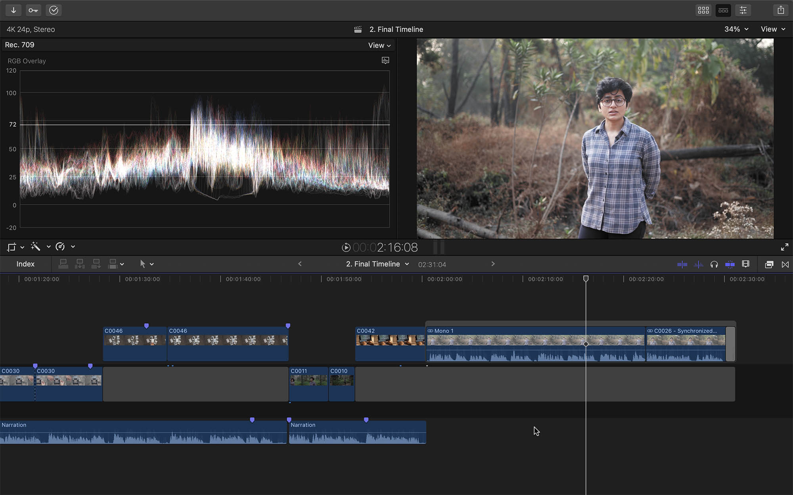The width and height of the screenshot is (793, 495).
Task: Click the 2. Final Timeline title above viewer
Action: click(396, 29)
